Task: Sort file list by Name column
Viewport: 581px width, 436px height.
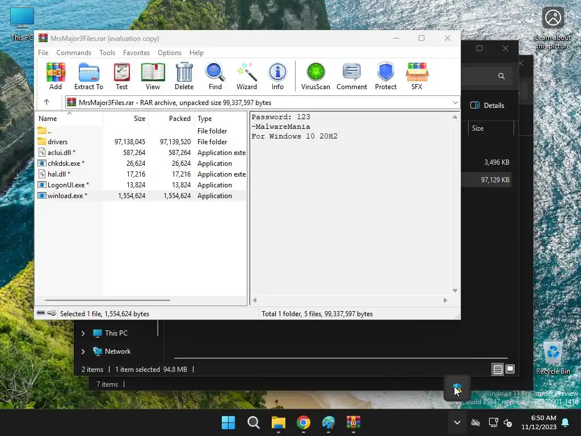Action: (69, 119)
